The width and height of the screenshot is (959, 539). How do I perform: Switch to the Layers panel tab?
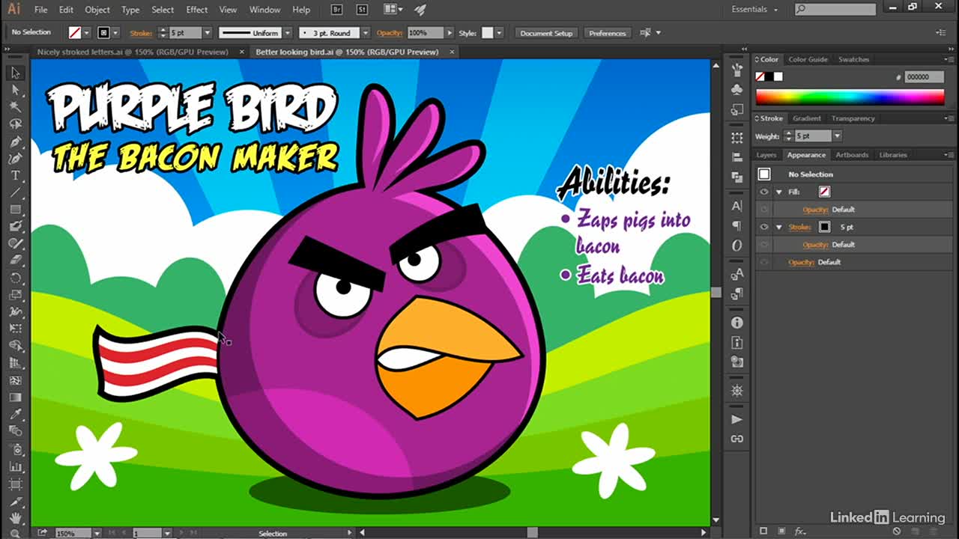(x=766, y=155)
